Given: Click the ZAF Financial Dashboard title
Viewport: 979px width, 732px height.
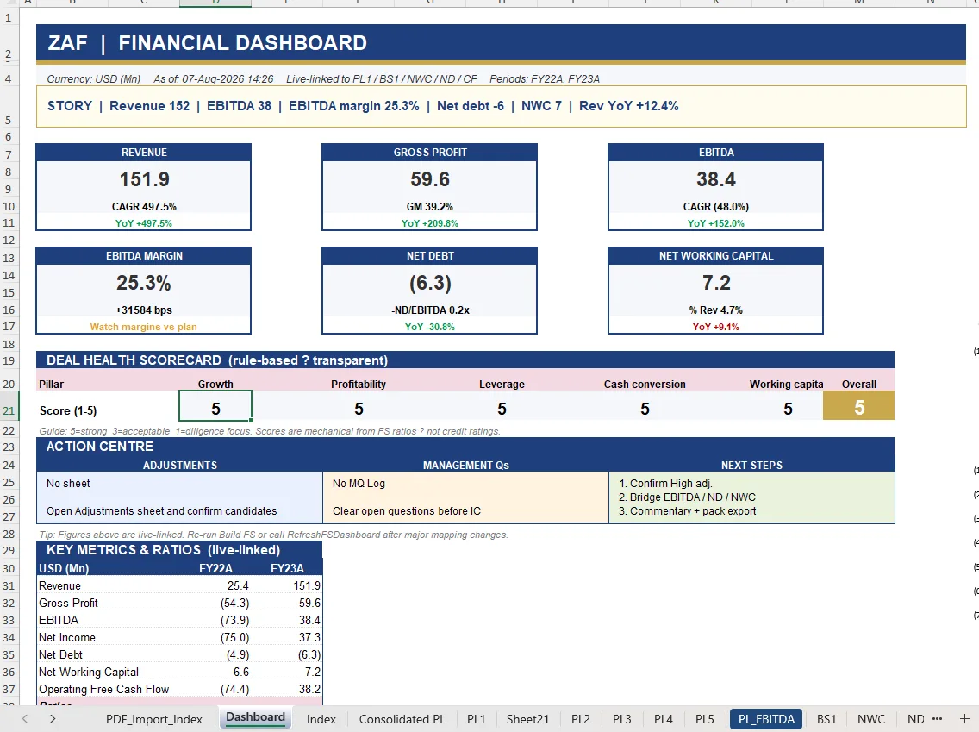Looking at the screenshot, I should point(208,42).
